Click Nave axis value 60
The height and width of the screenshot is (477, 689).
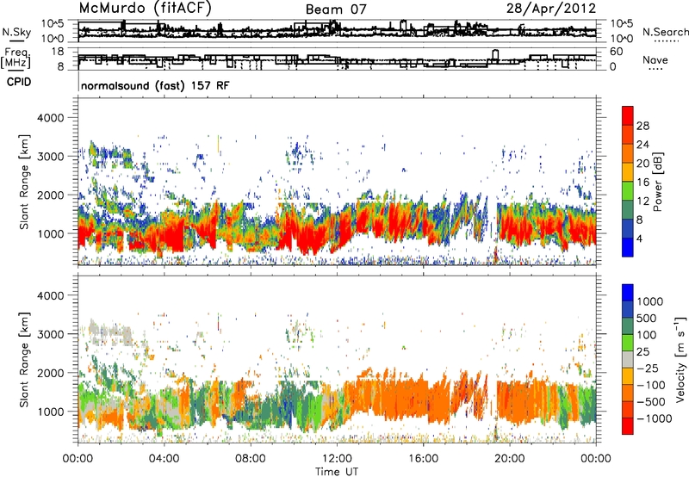pyautogui.click(x=617, y=52)
